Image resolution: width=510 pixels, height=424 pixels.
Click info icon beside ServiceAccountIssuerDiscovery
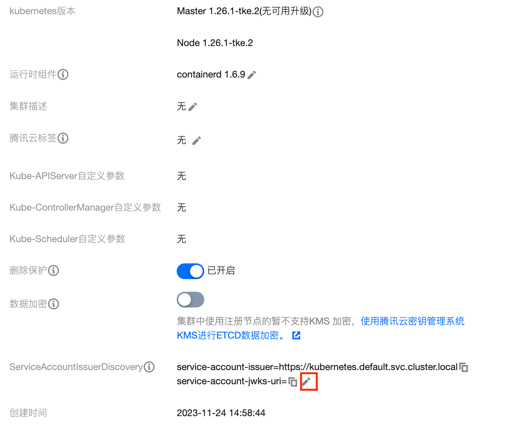(x=149, y=367)
